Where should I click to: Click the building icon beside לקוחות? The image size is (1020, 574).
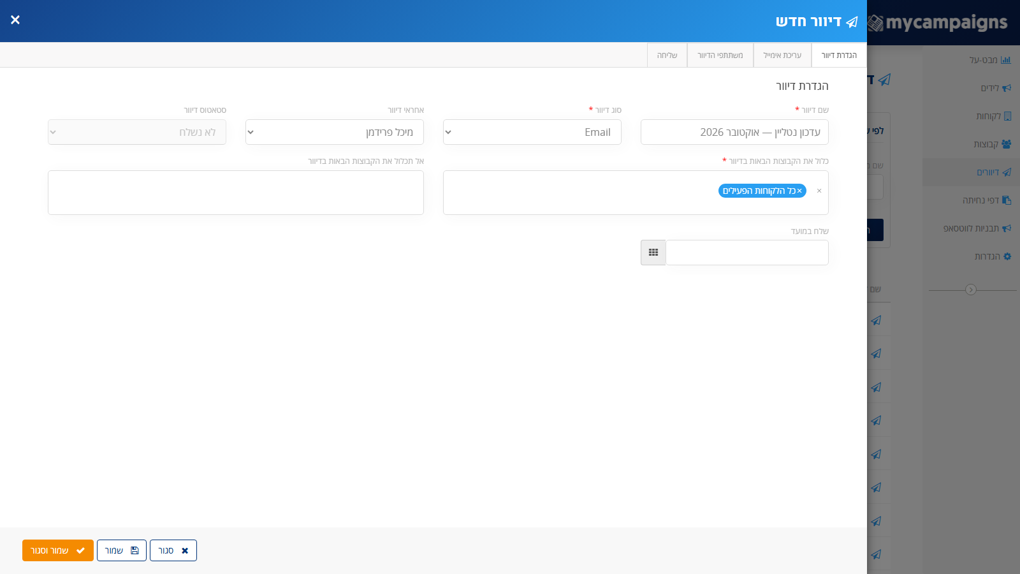pos(1007,116)
